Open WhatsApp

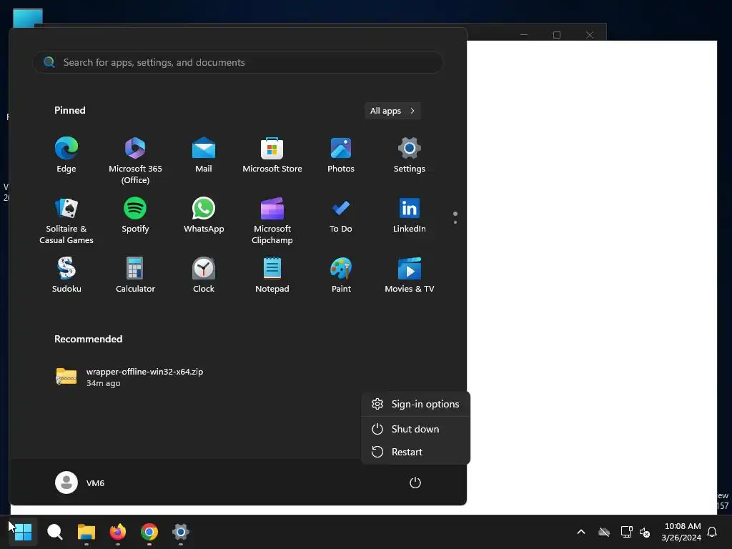[x=204, y=215]
